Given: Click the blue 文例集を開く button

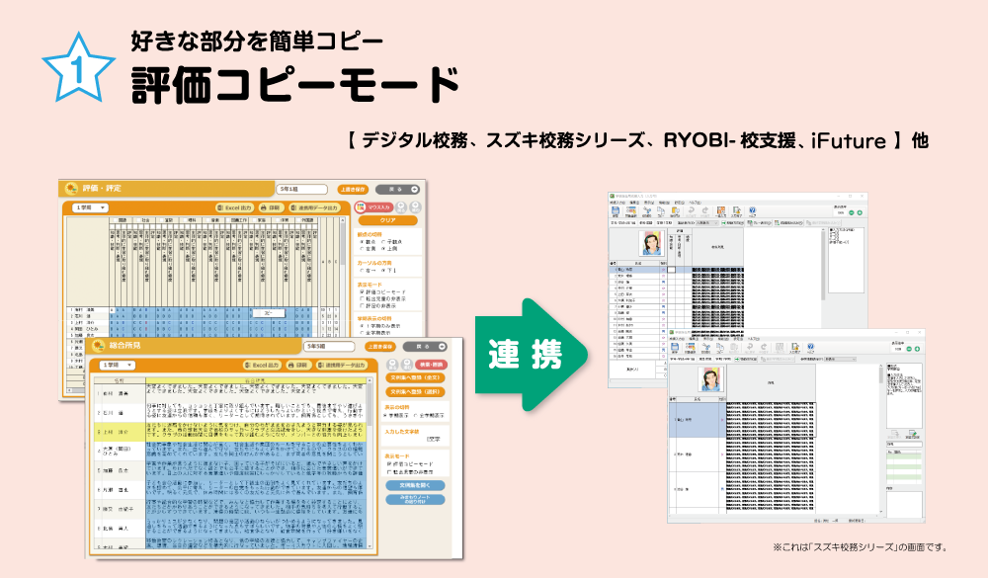Looking at the screenshot, I should coord(415,485).
